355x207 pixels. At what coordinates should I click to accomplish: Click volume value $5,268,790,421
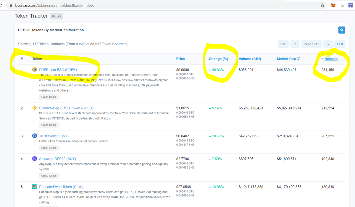tap(251, 108)
